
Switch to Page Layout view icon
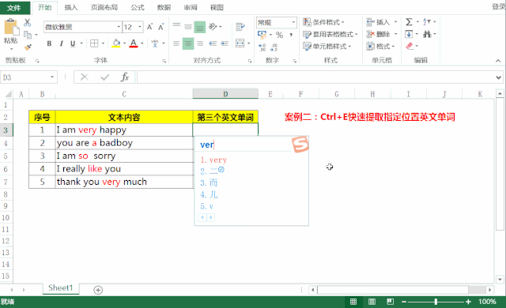click(x=372, y=302)
